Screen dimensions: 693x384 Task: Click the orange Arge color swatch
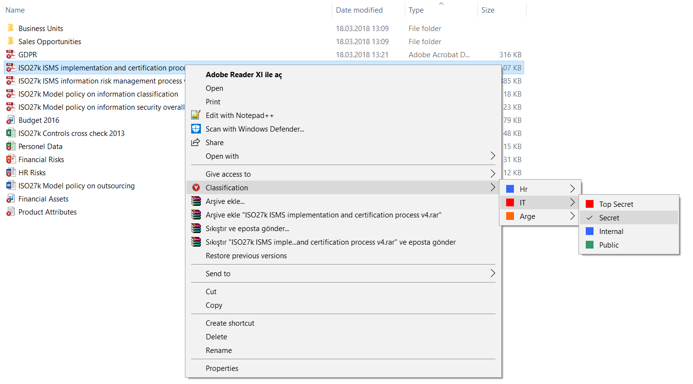[510, 216]
